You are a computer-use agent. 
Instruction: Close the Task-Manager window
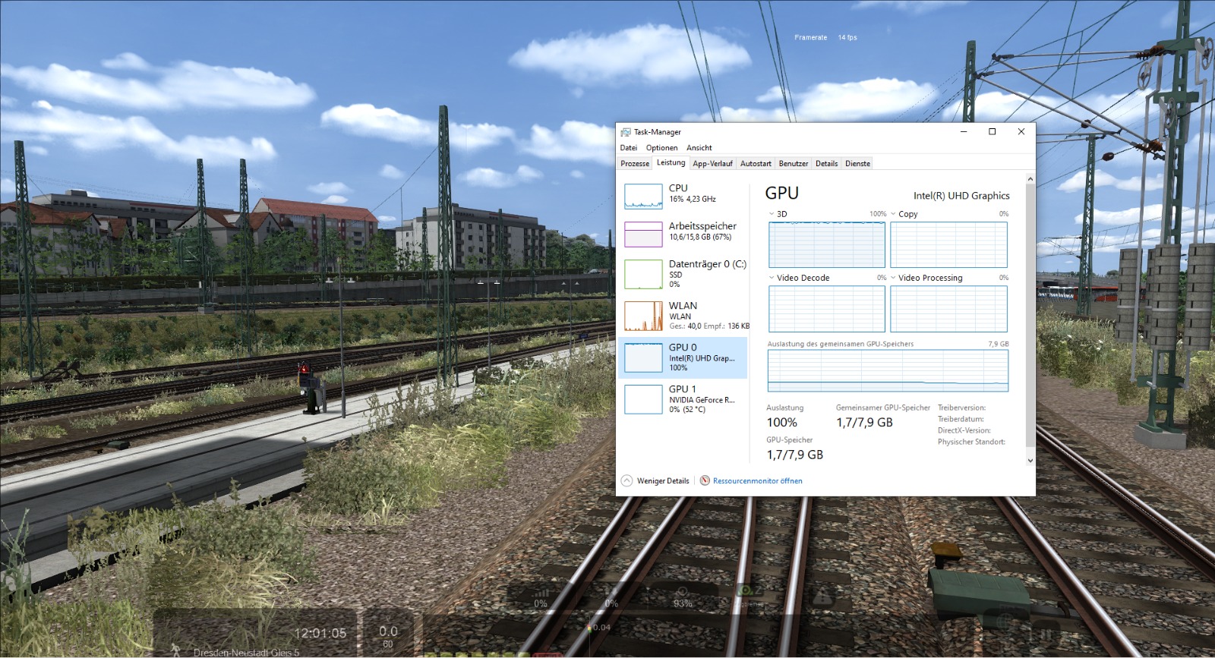tap(1021, 132)
